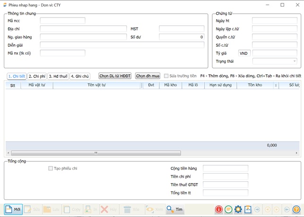The width and height of the screenshot is (304, 217).
Task: Open the red information icon
Action: [219, 209]
